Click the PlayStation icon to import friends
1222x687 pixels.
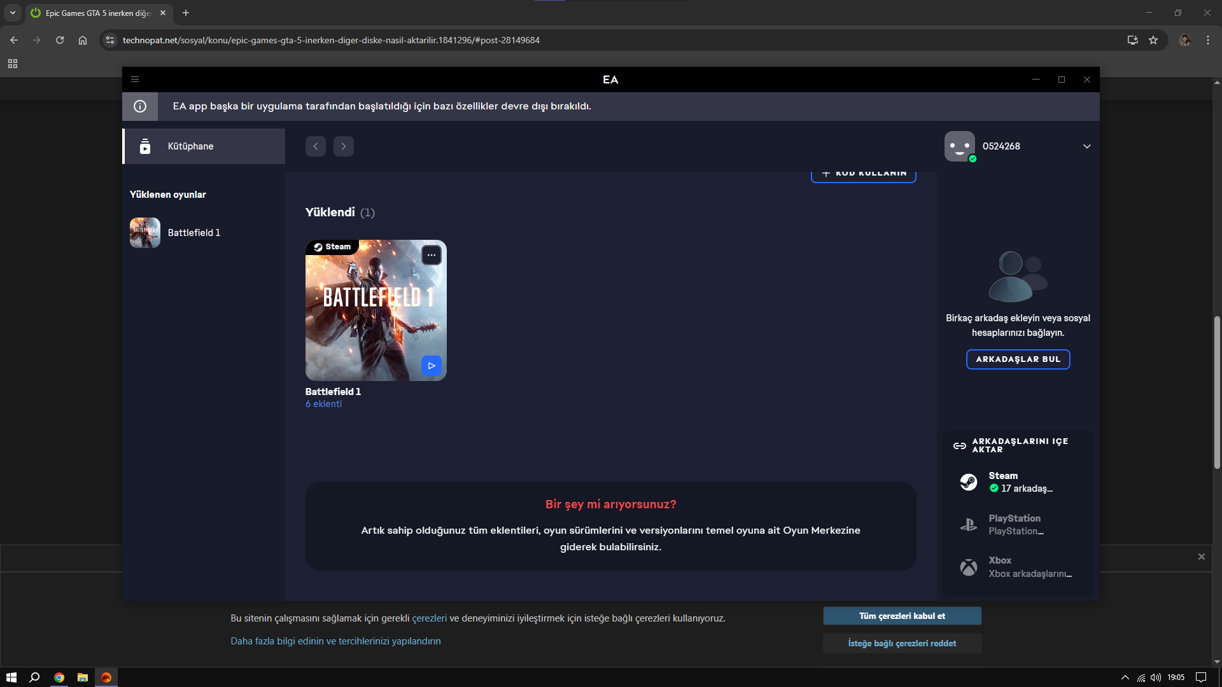(969, 525)
